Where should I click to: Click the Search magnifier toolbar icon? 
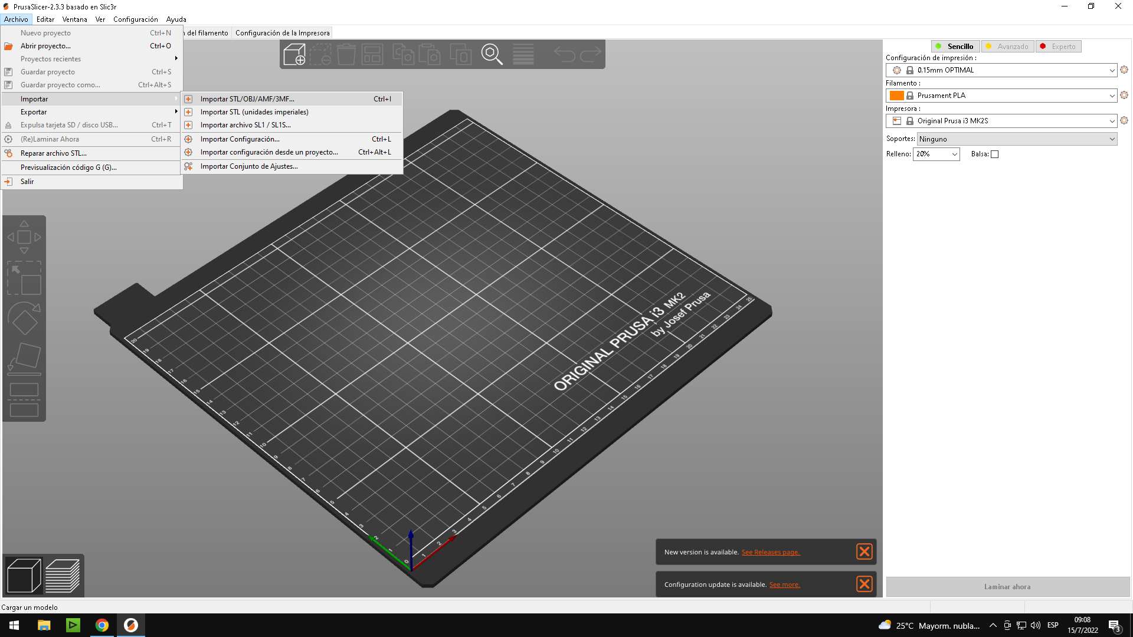click(492, 54)
